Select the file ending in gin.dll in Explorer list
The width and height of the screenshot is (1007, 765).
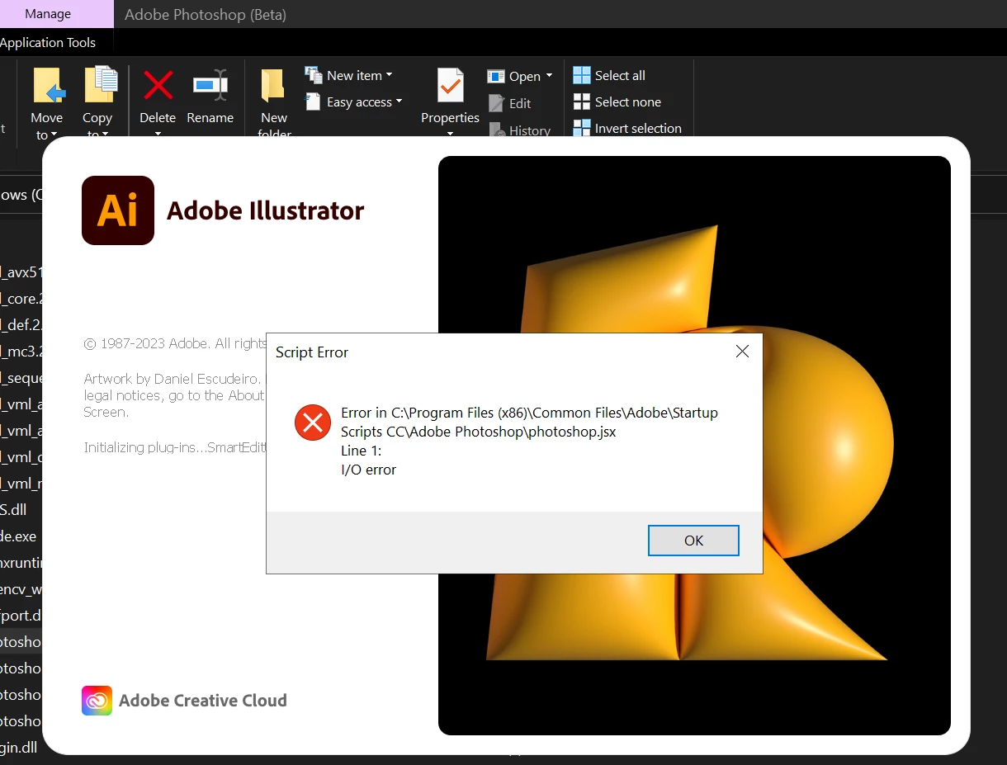coord(19,748)
